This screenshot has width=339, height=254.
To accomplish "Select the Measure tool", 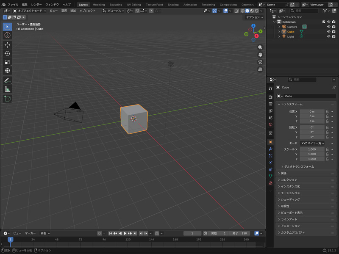I will click(x=7, y=89).
